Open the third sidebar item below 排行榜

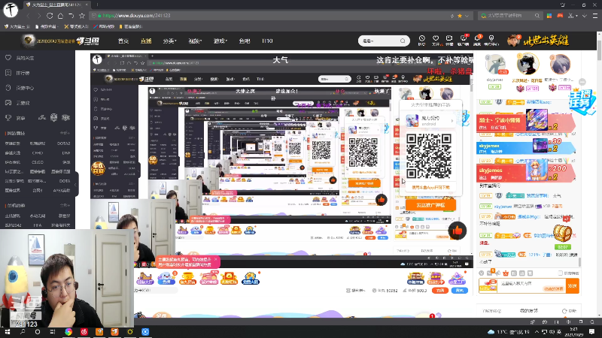(x=20, y=88)
